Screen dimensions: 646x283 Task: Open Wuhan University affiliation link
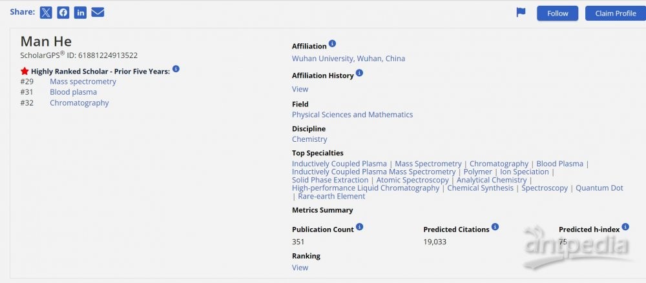pyautogui.click(x=349, y=59)
